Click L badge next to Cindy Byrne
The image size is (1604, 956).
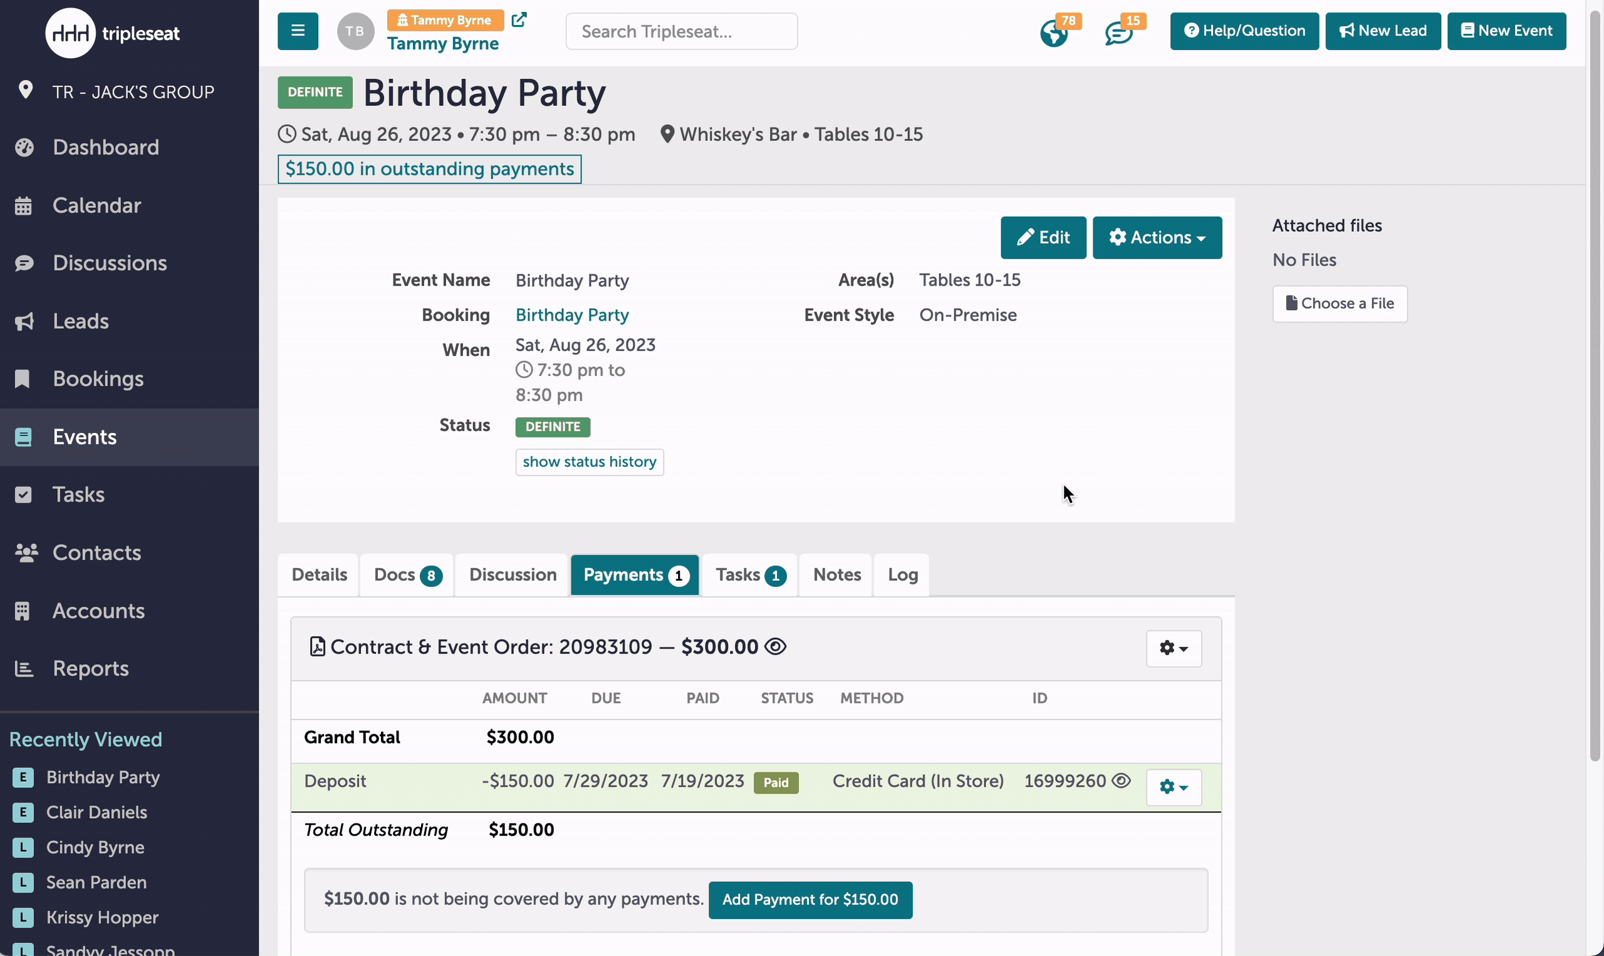click(23, 847)
